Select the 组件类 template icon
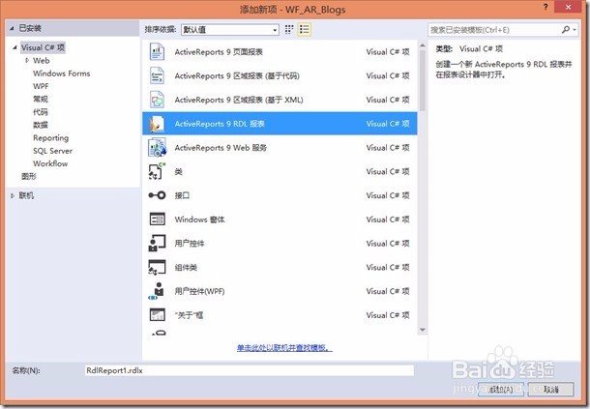 [157, 267]
